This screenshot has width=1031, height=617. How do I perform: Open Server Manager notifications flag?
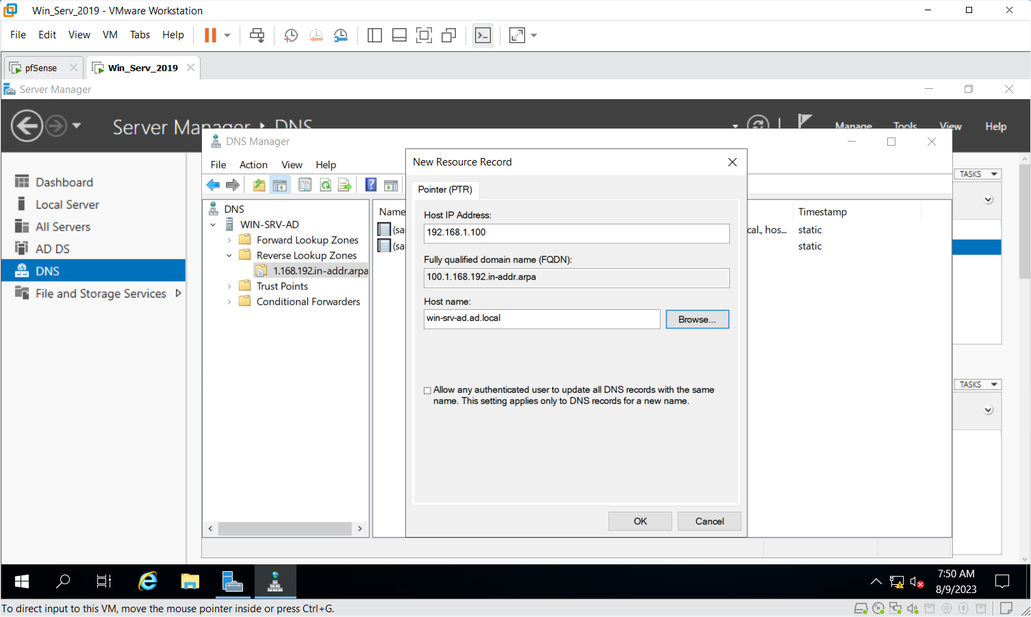point(805,122)
